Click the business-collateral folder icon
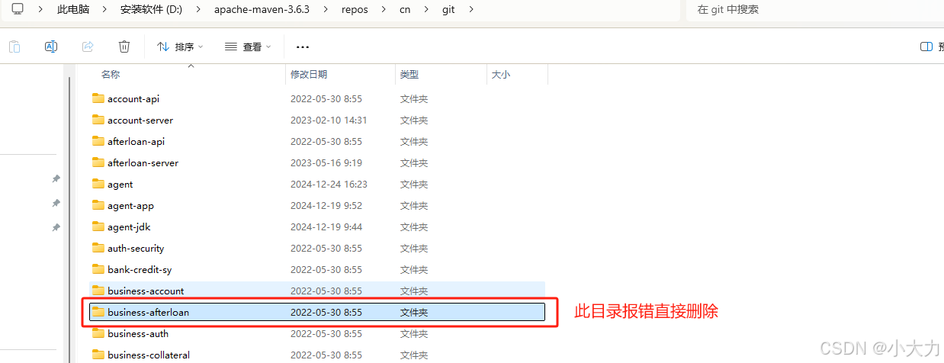The height and width of the screenshot is (363, 944). (x=98, y=355)
